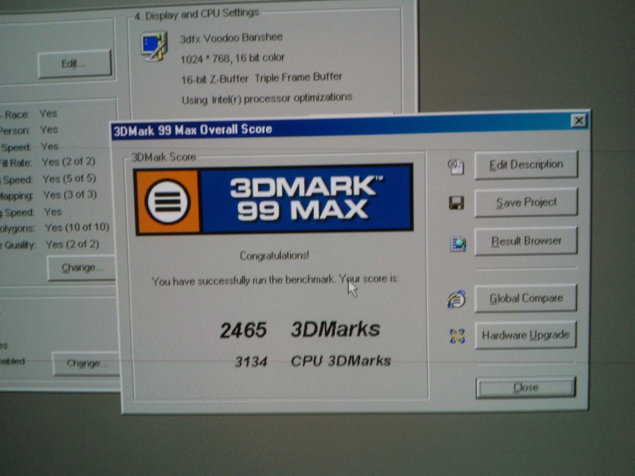This screenshot has width=635, height=476.
Task: Click the Yes (10 of 10) polygons value
Action: pos(77,228)
